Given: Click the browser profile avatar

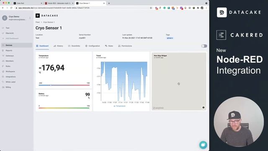Looking at the screenshot, I should 202,8.
